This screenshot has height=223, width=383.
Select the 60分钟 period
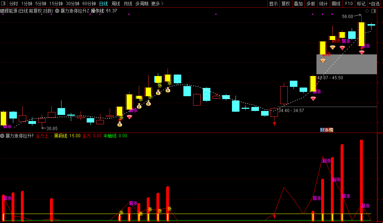tap(89, 4)
